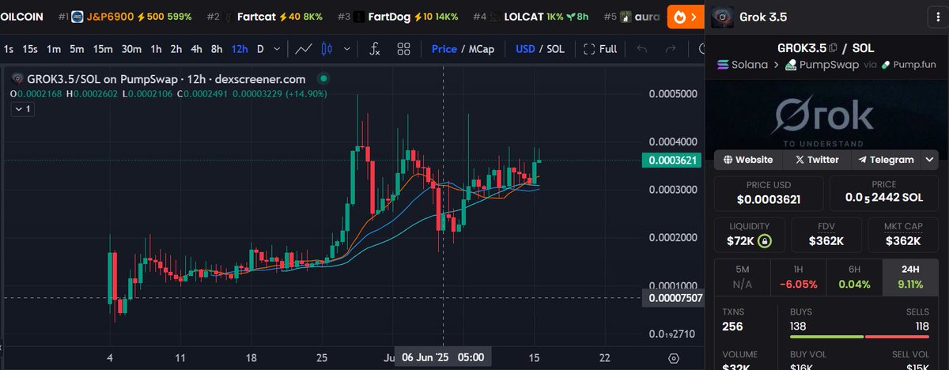This screenshot has width=949, height=370.
Task: Click the TXNS count 256
Action: (x=732, y=327)
